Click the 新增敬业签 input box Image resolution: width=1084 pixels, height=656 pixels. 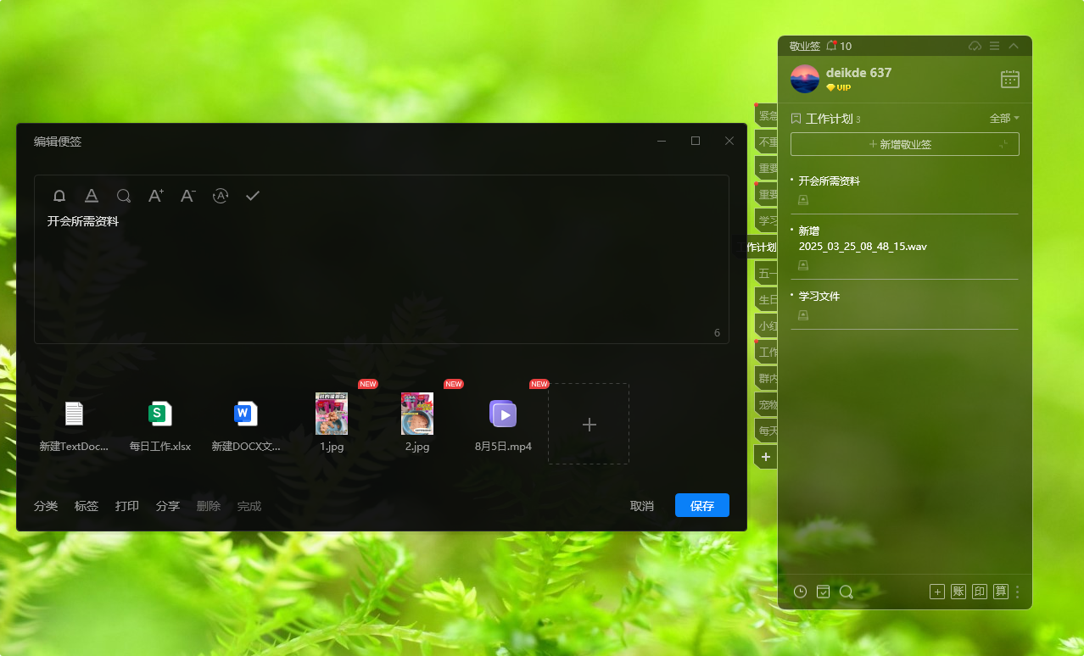(x=905, y=144)
